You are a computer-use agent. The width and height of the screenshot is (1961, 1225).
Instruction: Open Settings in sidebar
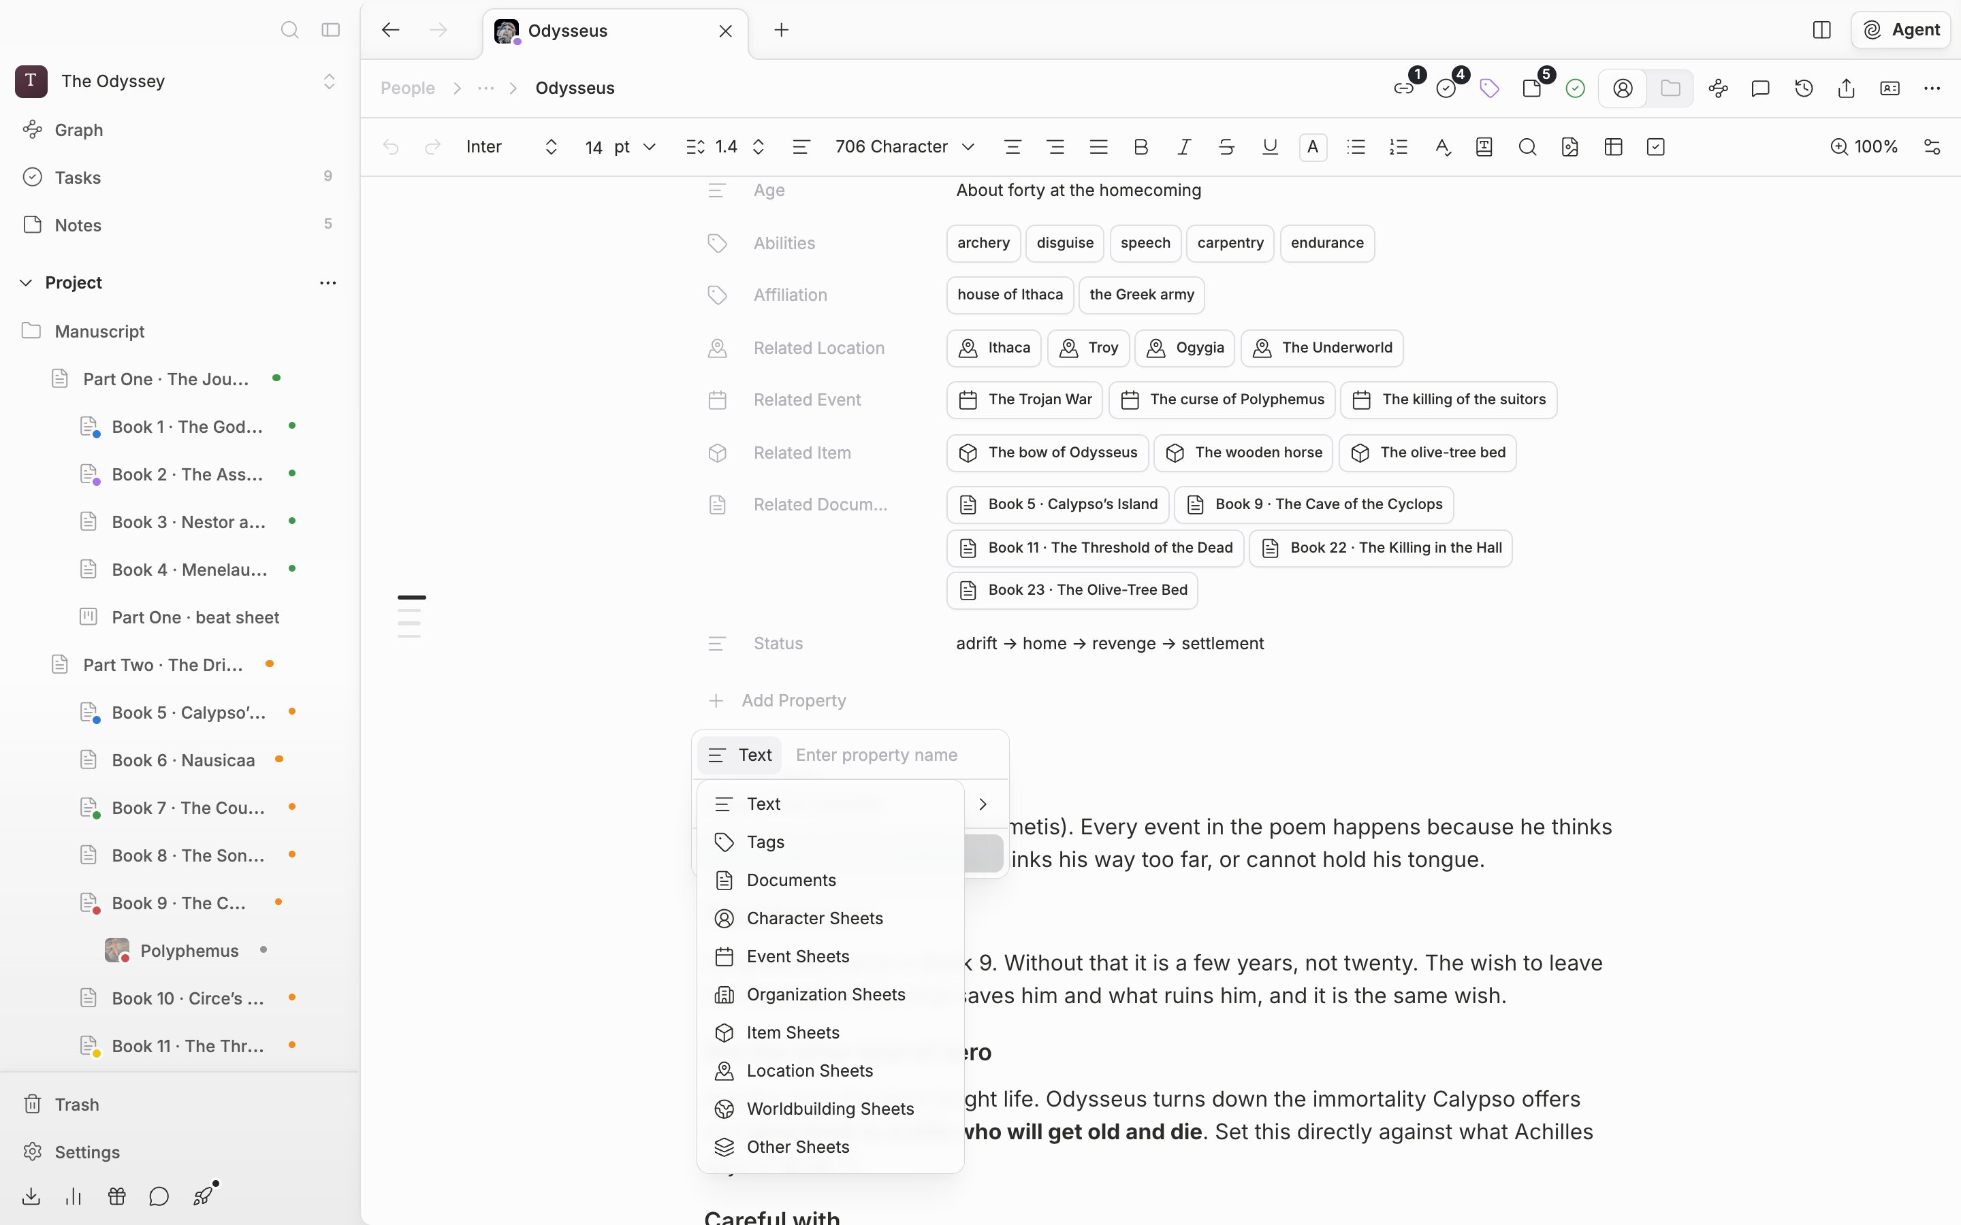178,1152
